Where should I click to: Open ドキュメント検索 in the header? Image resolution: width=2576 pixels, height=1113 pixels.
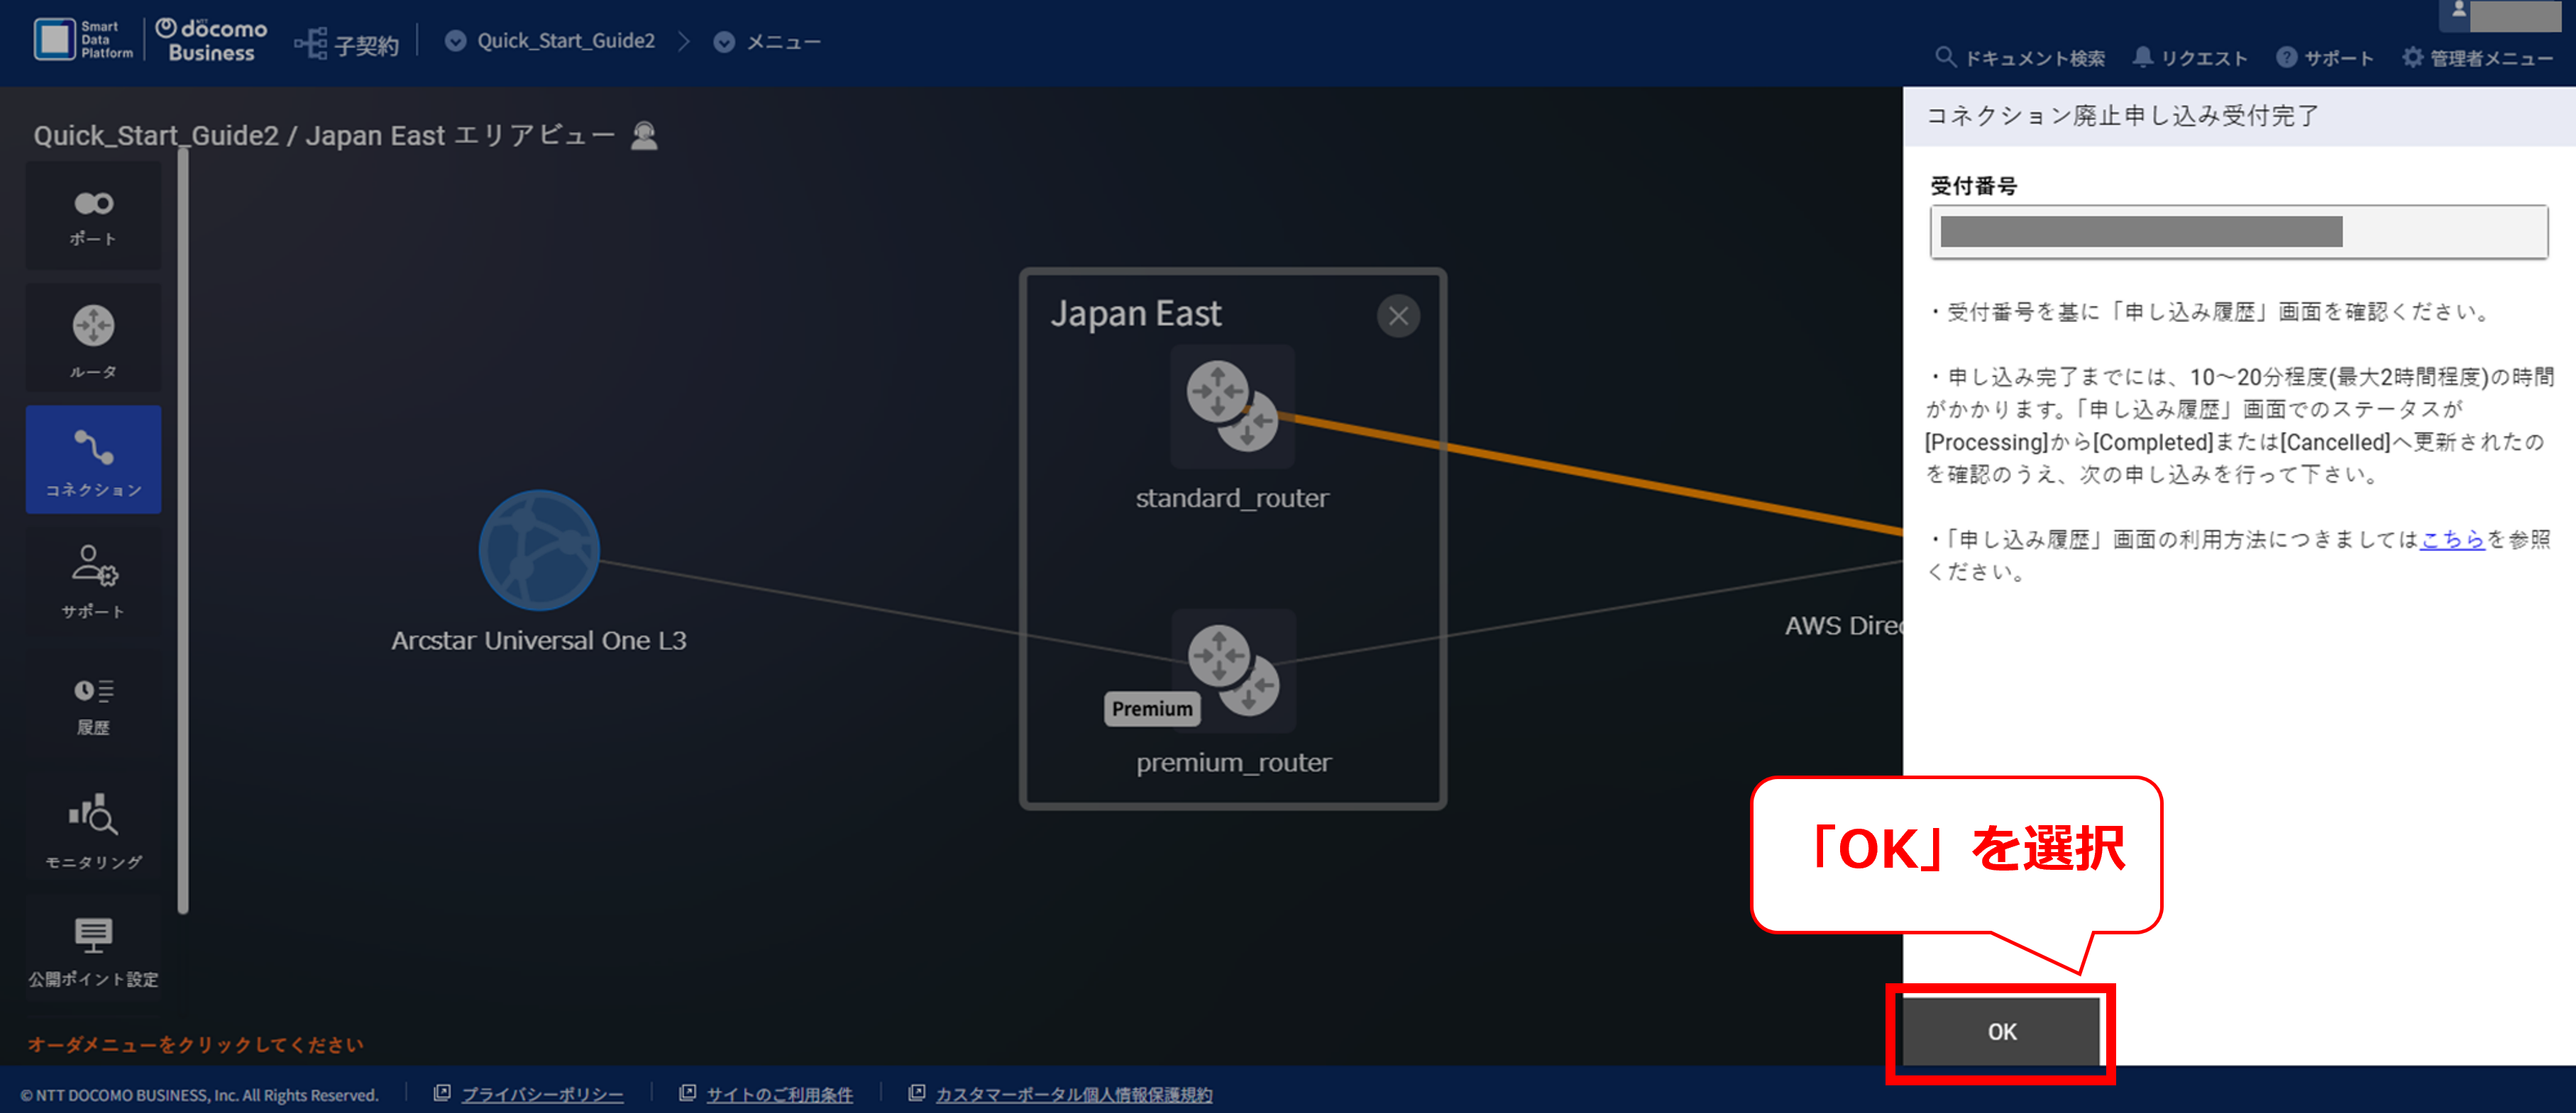[2020, 58]
